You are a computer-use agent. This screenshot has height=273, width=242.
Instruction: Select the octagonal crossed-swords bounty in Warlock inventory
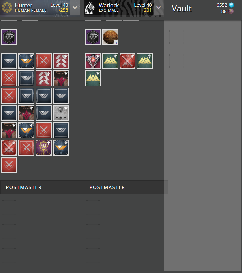127,61
